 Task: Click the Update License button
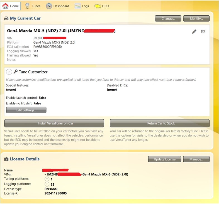165,159
